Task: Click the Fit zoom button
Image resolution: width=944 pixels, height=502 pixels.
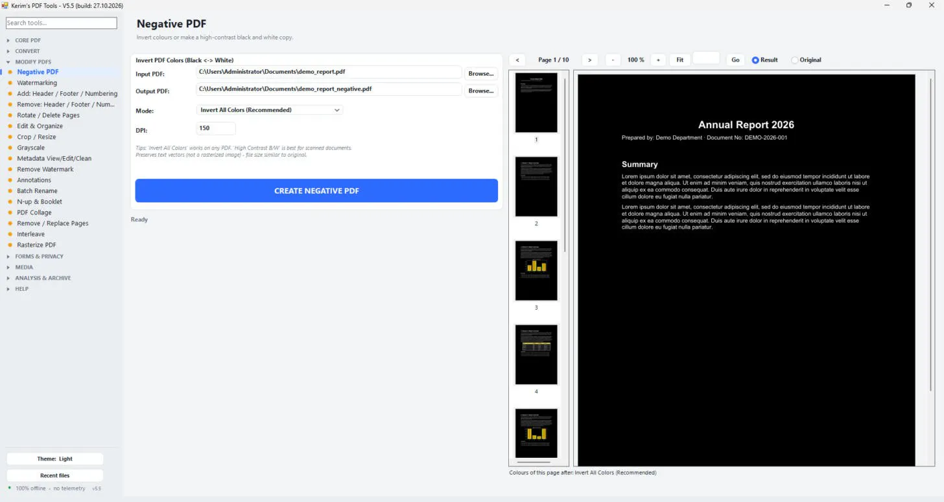Action: (679, 60)
